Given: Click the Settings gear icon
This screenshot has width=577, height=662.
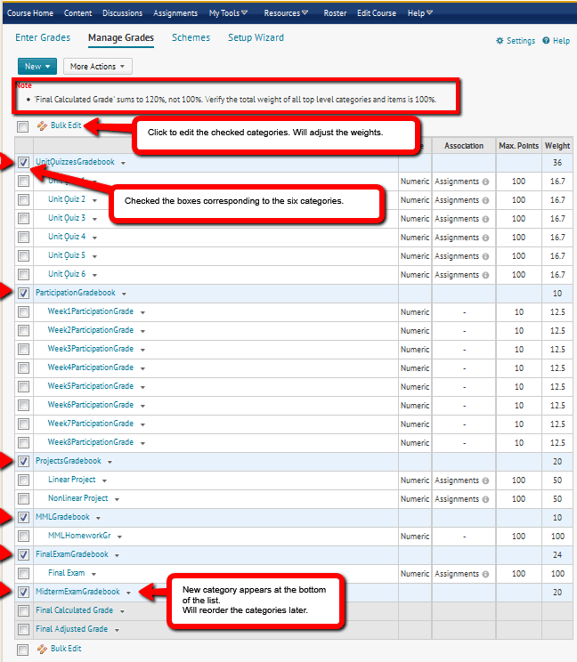Looking at the screenshot, I should coord(500,41).
